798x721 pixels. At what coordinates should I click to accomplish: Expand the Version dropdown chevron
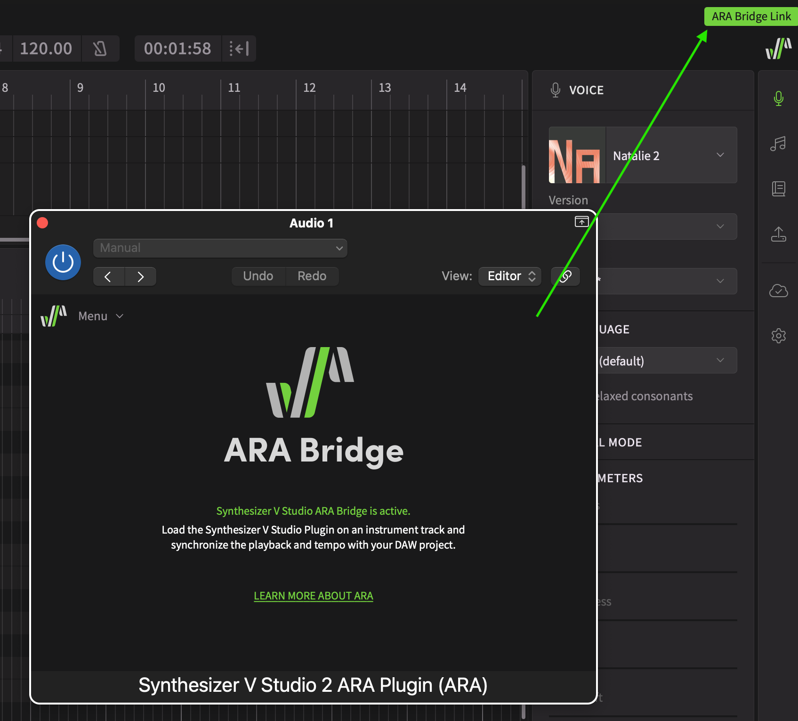coord(720,227)
